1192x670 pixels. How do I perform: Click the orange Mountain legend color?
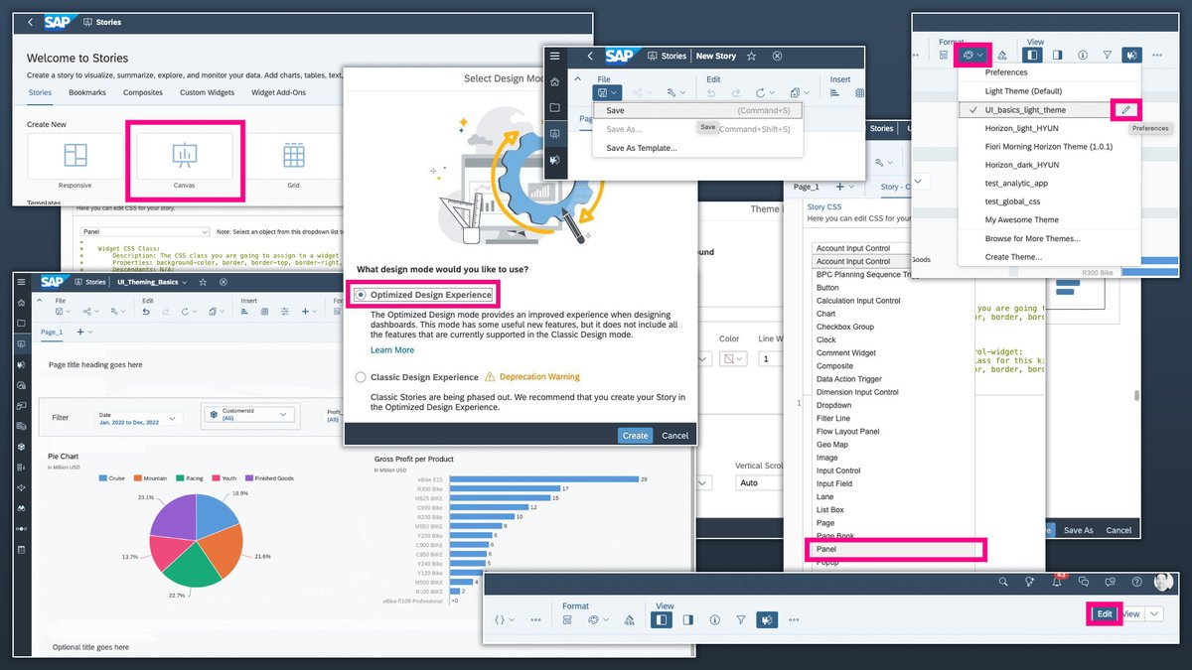coord(138,478)
